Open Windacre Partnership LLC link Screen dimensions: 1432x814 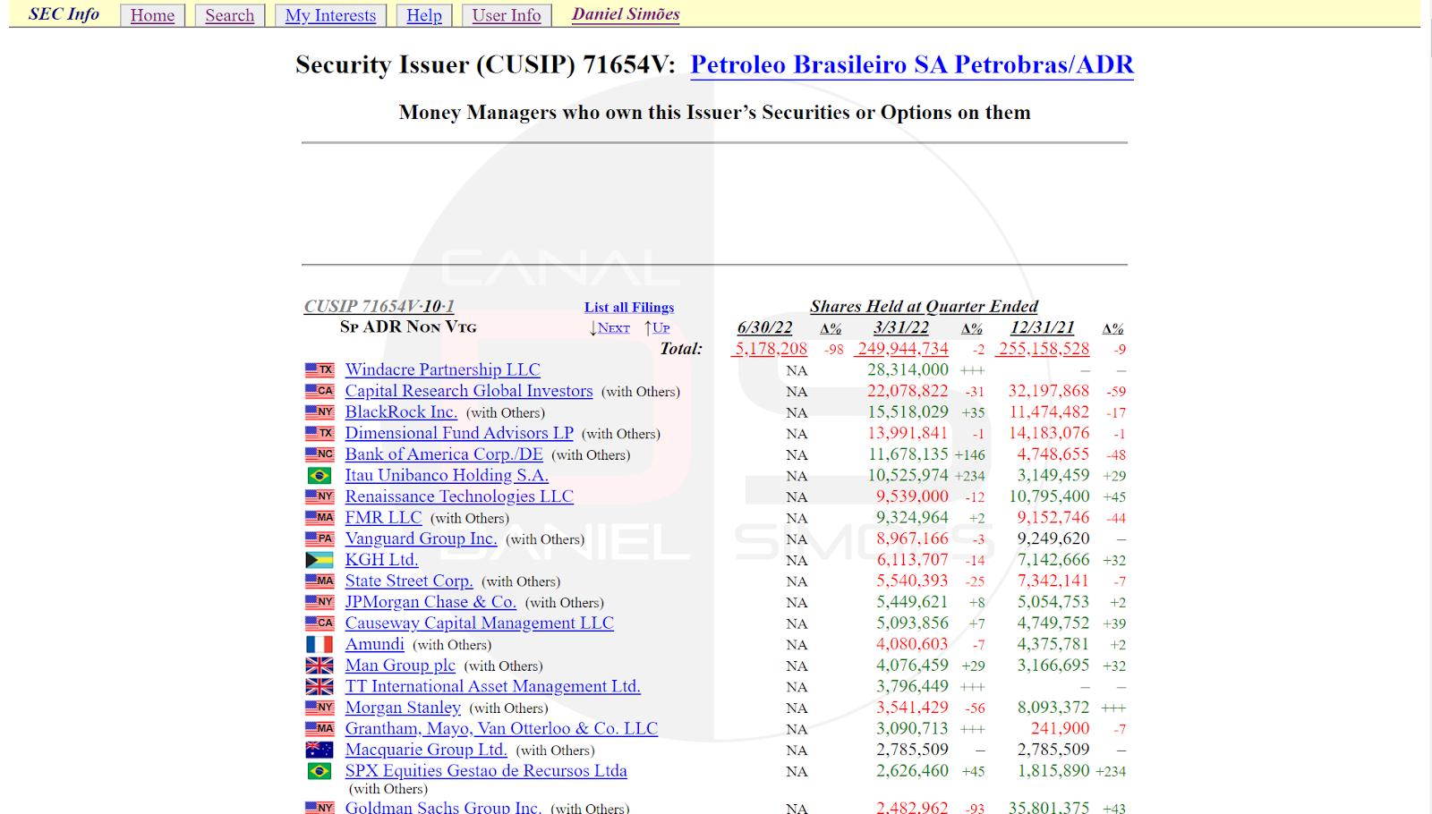[x=443, y=369]
